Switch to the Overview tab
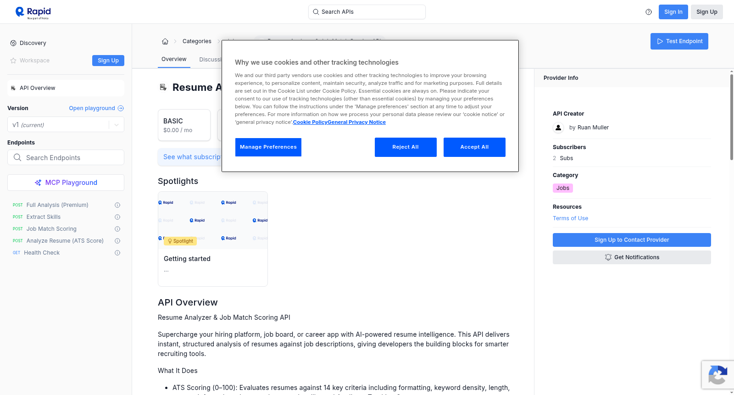This screenshot has width=734, height=395. pyautogui.click(x=174, y=59)
